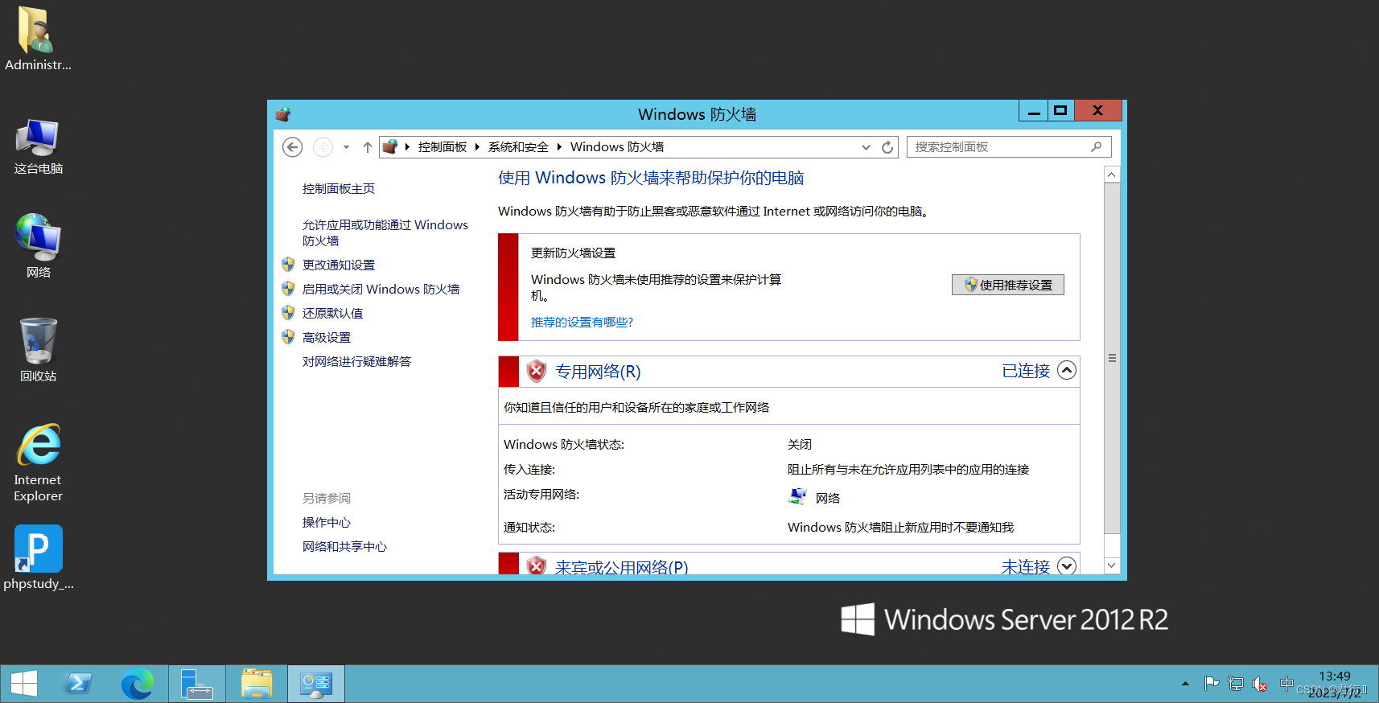The image size is (1379, 703).
Task: Click active network name 网络
Action: pyautogui.click(x=828, y=498)
